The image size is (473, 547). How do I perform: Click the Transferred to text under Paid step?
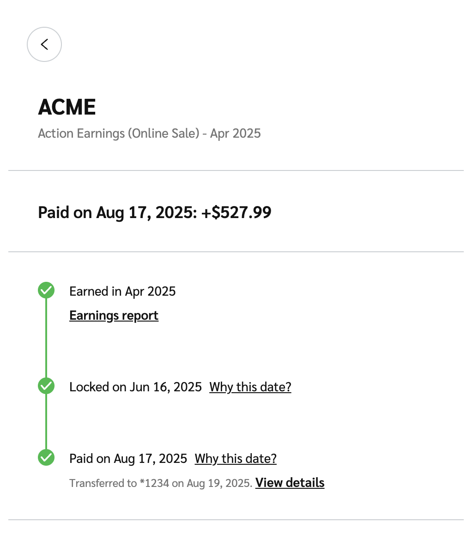(x=103, y=483)
